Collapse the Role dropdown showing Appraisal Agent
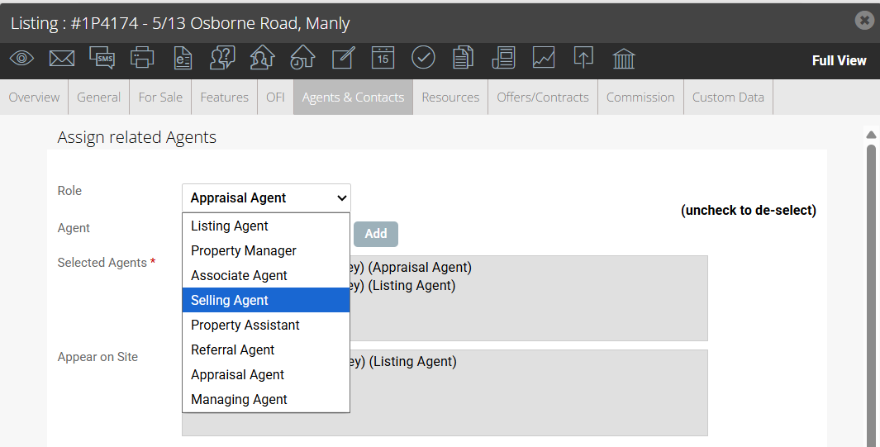 tap(267, 198)
